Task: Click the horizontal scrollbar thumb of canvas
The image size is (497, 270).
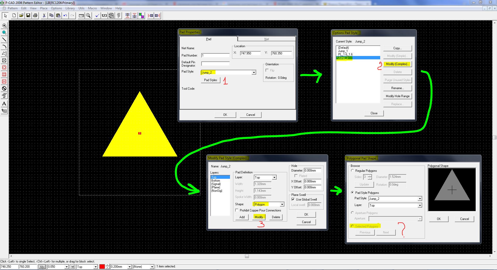Action: (247, 256)
